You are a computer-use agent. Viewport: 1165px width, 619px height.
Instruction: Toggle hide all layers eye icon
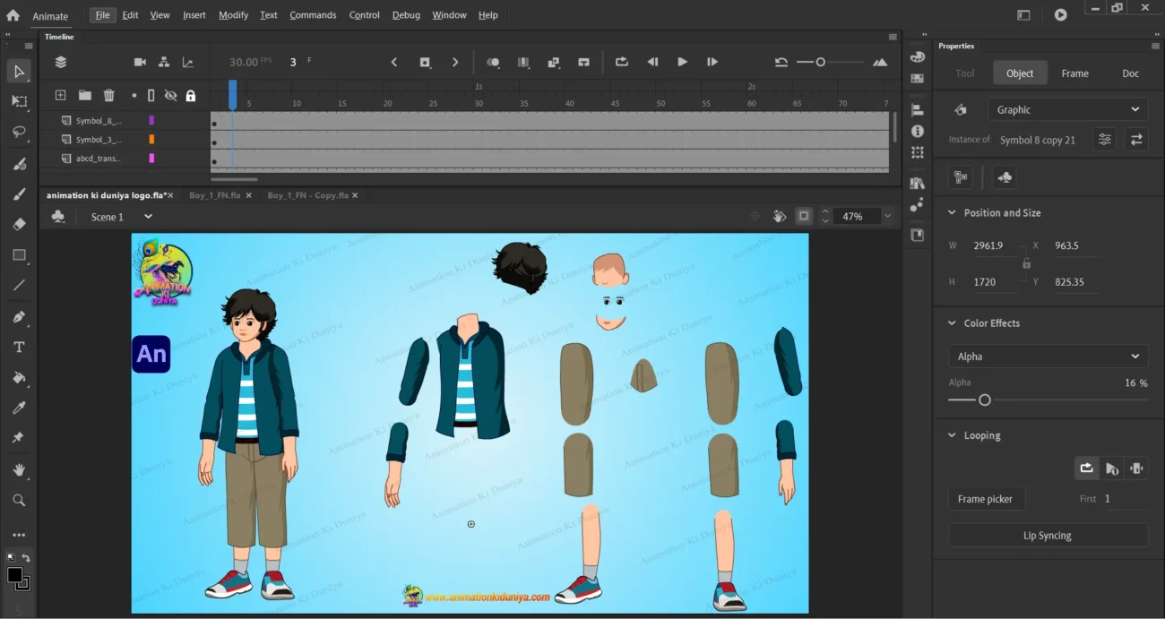170,96
